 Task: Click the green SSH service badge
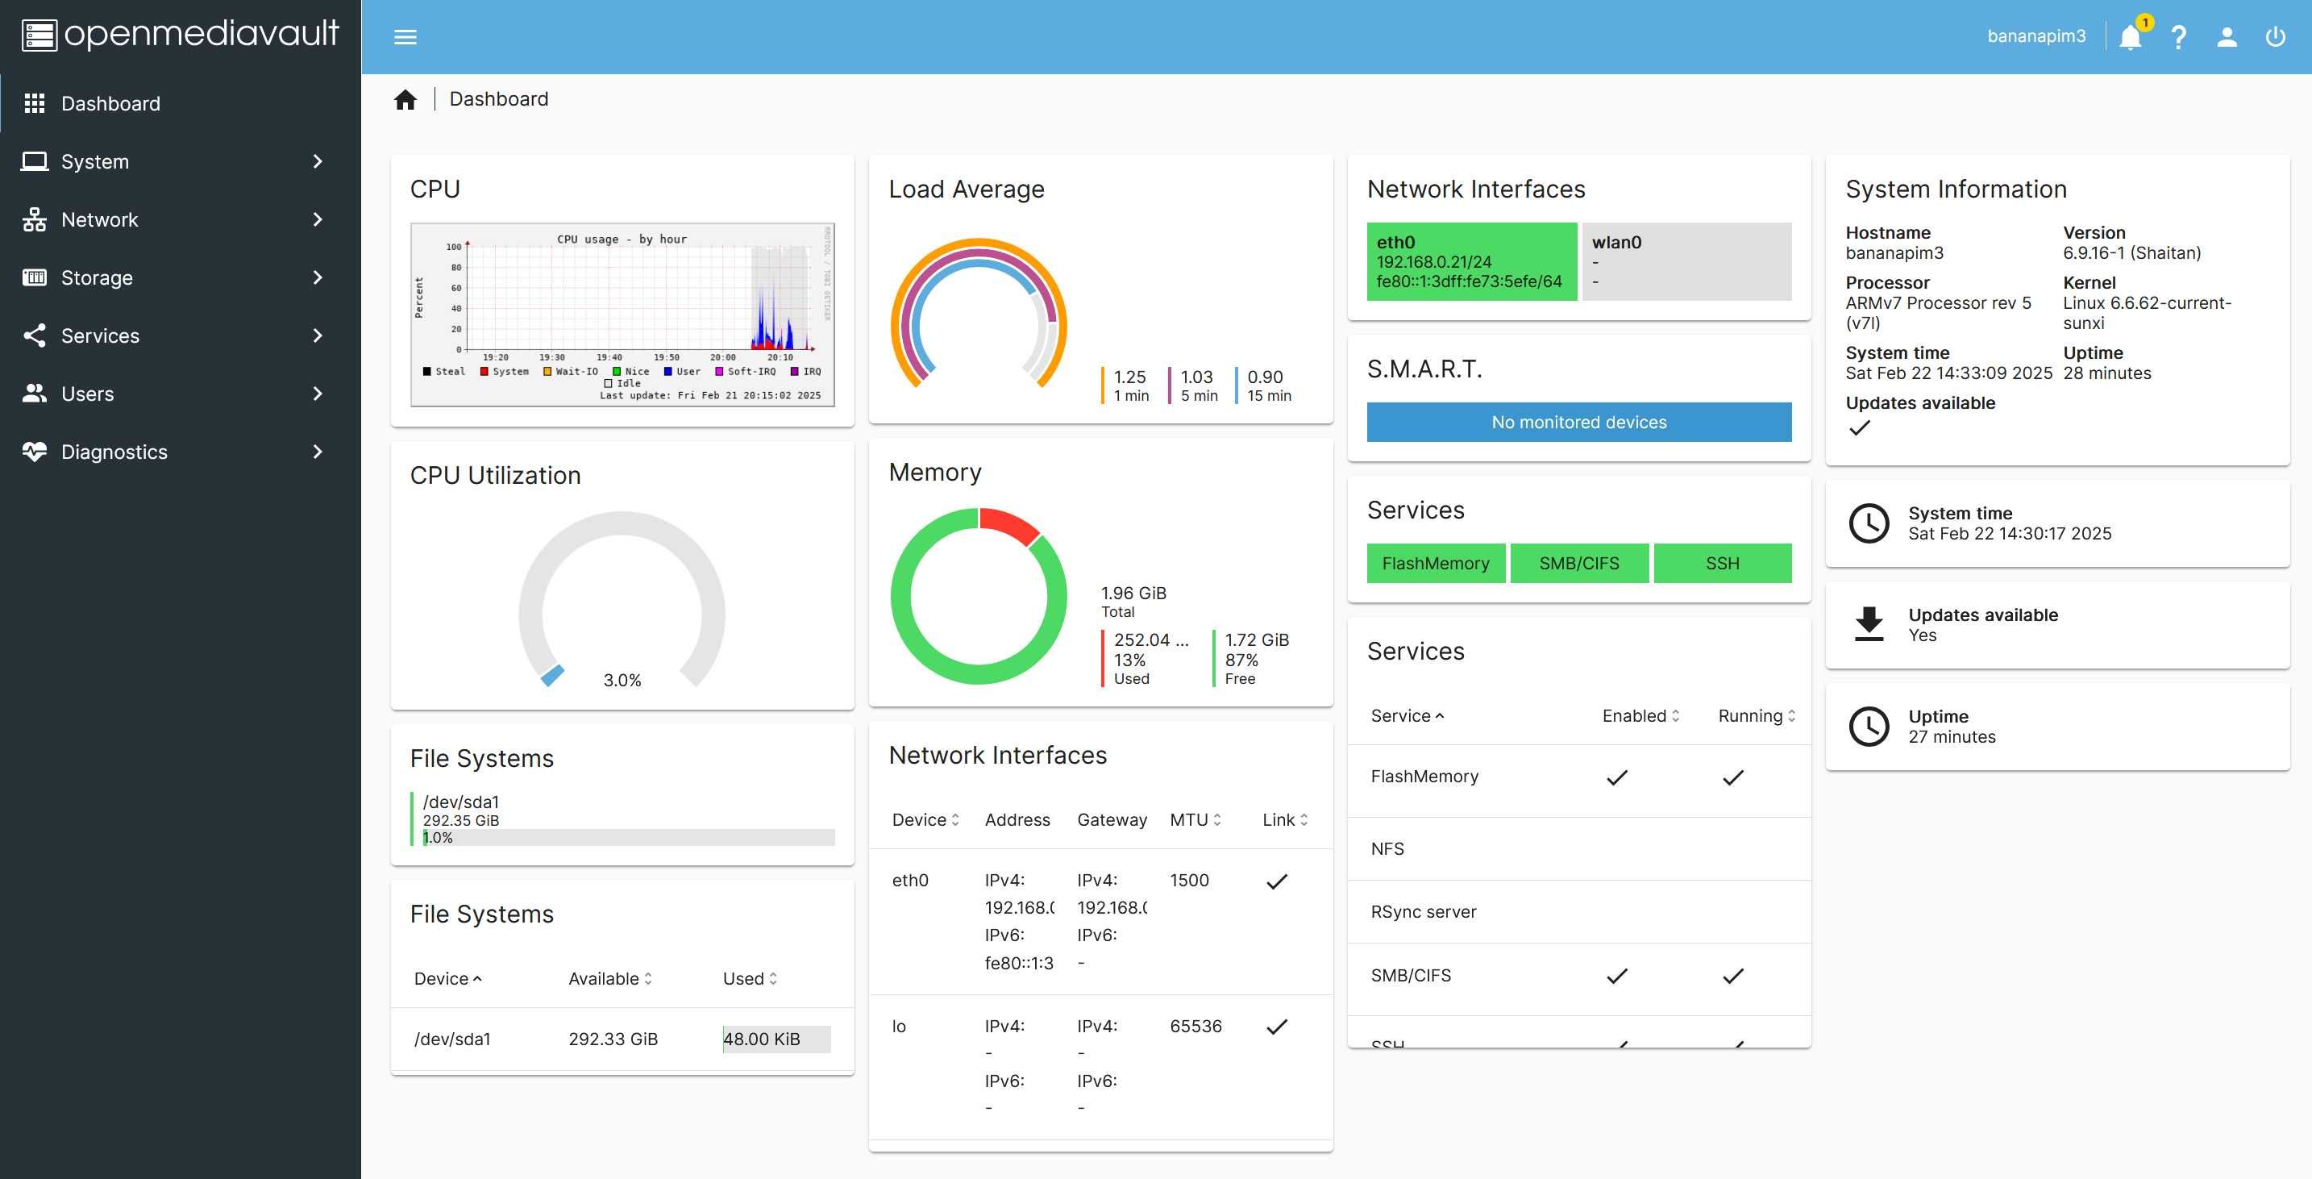(1723, 563)
